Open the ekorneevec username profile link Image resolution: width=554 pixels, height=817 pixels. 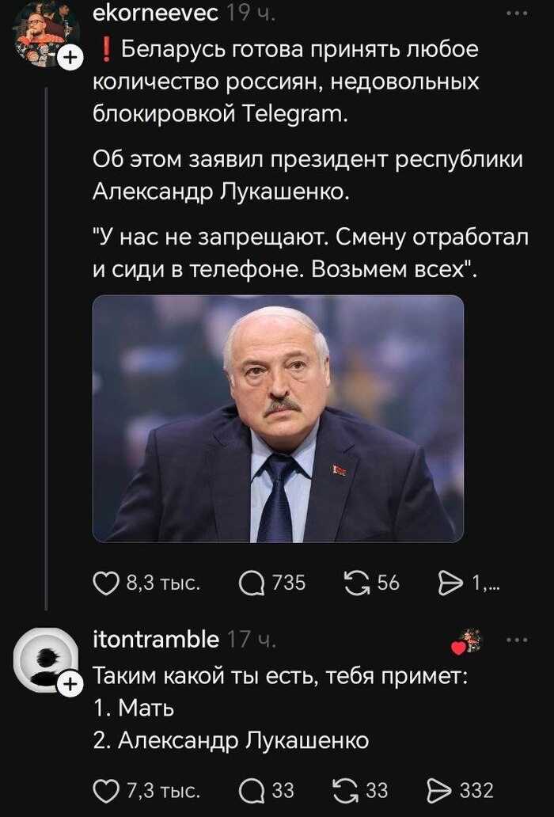pyautogui.click(x=155, y=13)
